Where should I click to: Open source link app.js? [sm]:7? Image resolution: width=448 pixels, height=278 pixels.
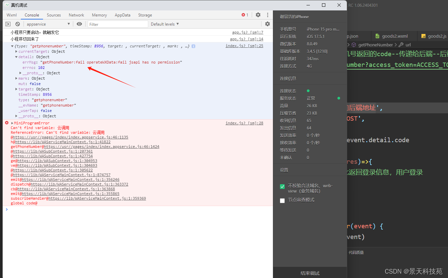pyautogui.click(x=248, y=32)
